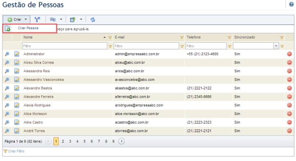Click the Telefone column header

click(194, 37)
